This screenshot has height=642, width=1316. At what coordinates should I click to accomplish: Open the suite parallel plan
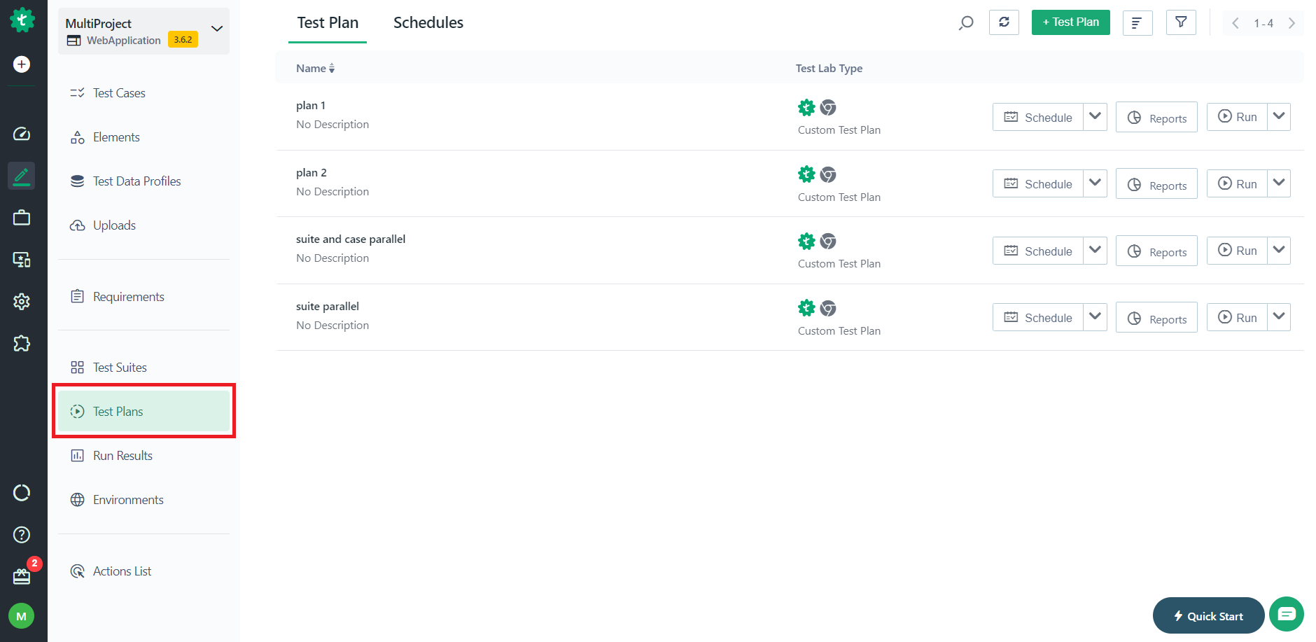coord(328,307)
